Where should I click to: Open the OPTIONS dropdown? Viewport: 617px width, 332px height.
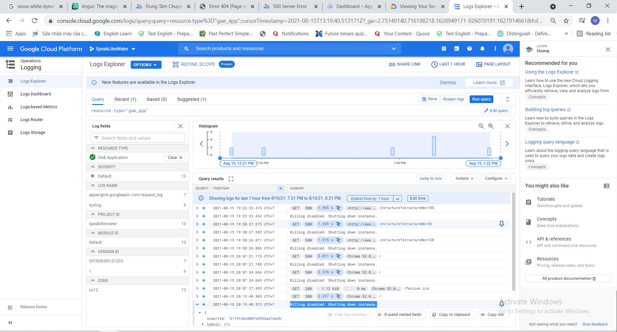click(x=146, y=65)
